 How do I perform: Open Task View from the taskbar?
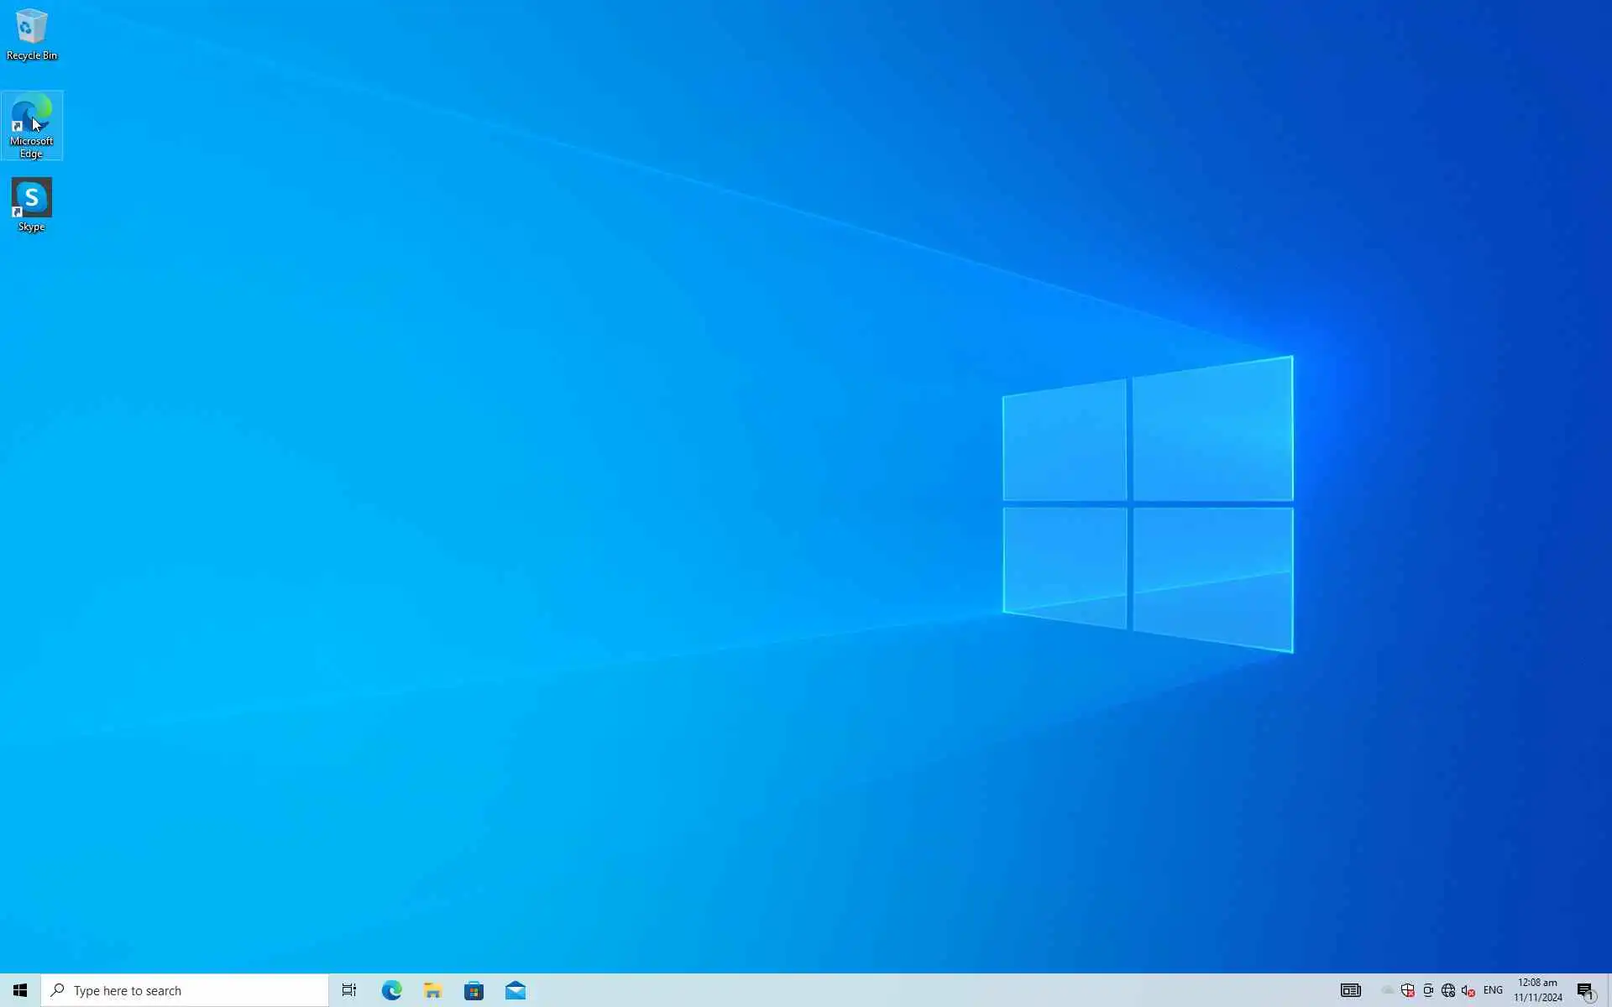349,990
